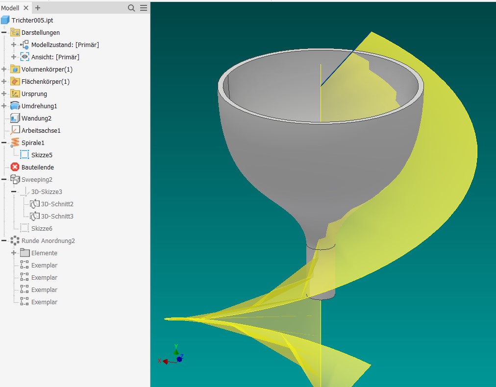Click the 3D-Schnitt2 intersection curve icon
The height and width of the screenshot is (387, 496).
(34, 204)
